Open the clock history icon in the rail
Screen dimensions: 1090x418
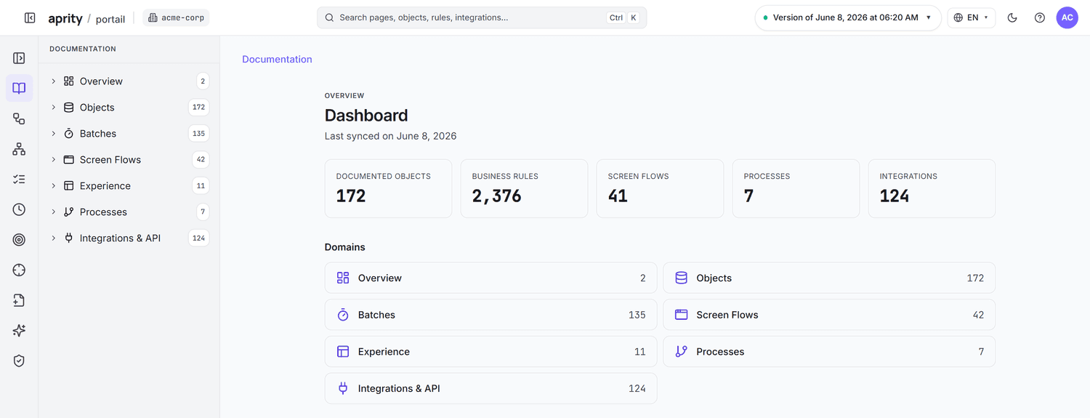click(19, 209)
